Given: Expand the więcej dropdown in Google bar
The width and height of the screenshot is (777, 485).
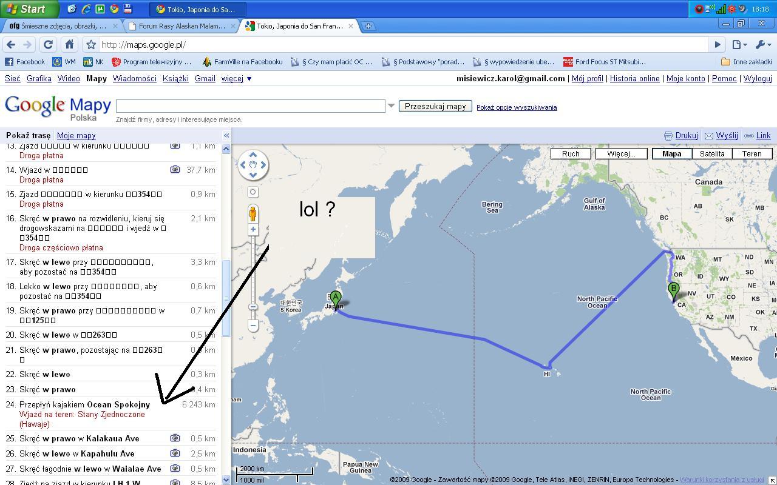Looking at the screenshot, I should pos(236,78).
